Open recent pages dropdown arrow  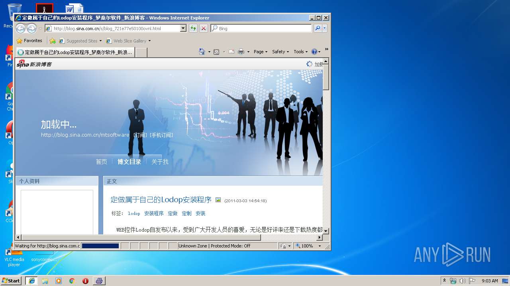[40, 29]
